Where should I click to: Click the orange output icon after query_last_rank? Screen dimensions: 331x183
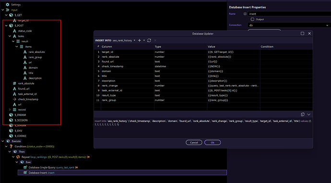tap(76, 167)
